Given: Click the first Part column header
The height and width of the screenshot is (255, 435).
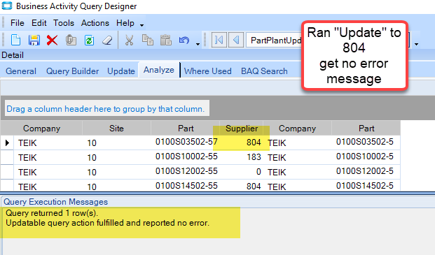Looking at the screenshot, I should tap(186, 129).
